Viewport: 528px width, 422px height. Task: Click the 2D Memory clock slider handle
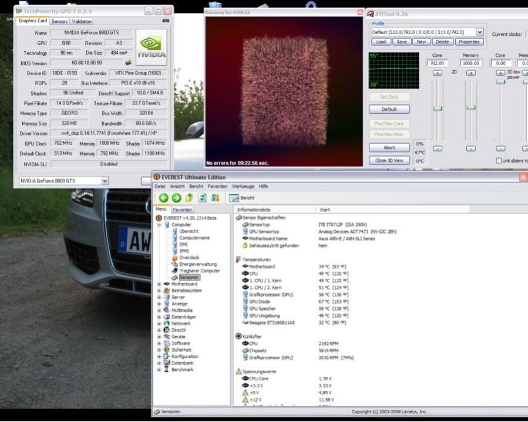click(x=471, y=107)
